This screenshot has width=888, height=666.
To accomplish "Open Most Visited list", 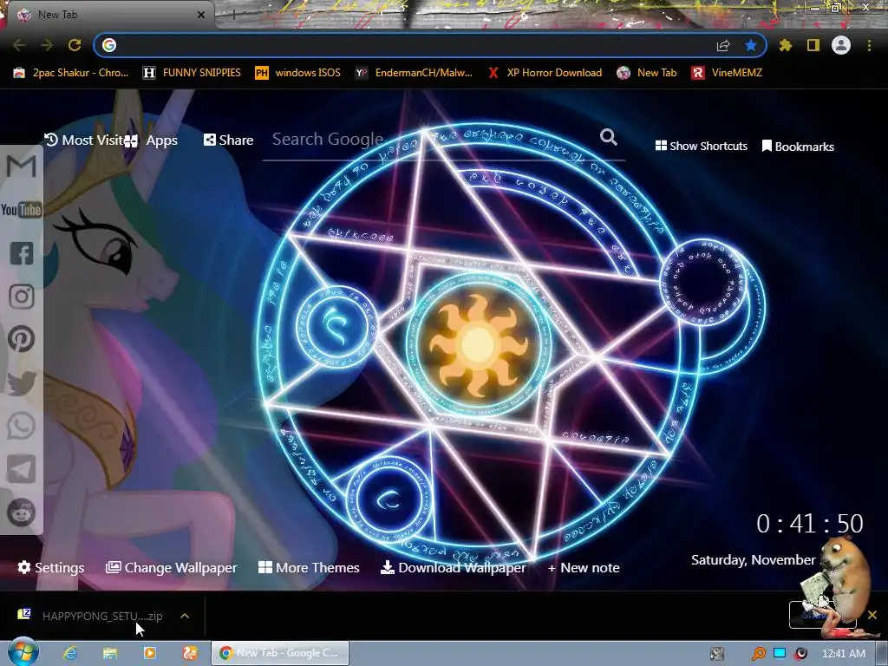I will point(84,140).
